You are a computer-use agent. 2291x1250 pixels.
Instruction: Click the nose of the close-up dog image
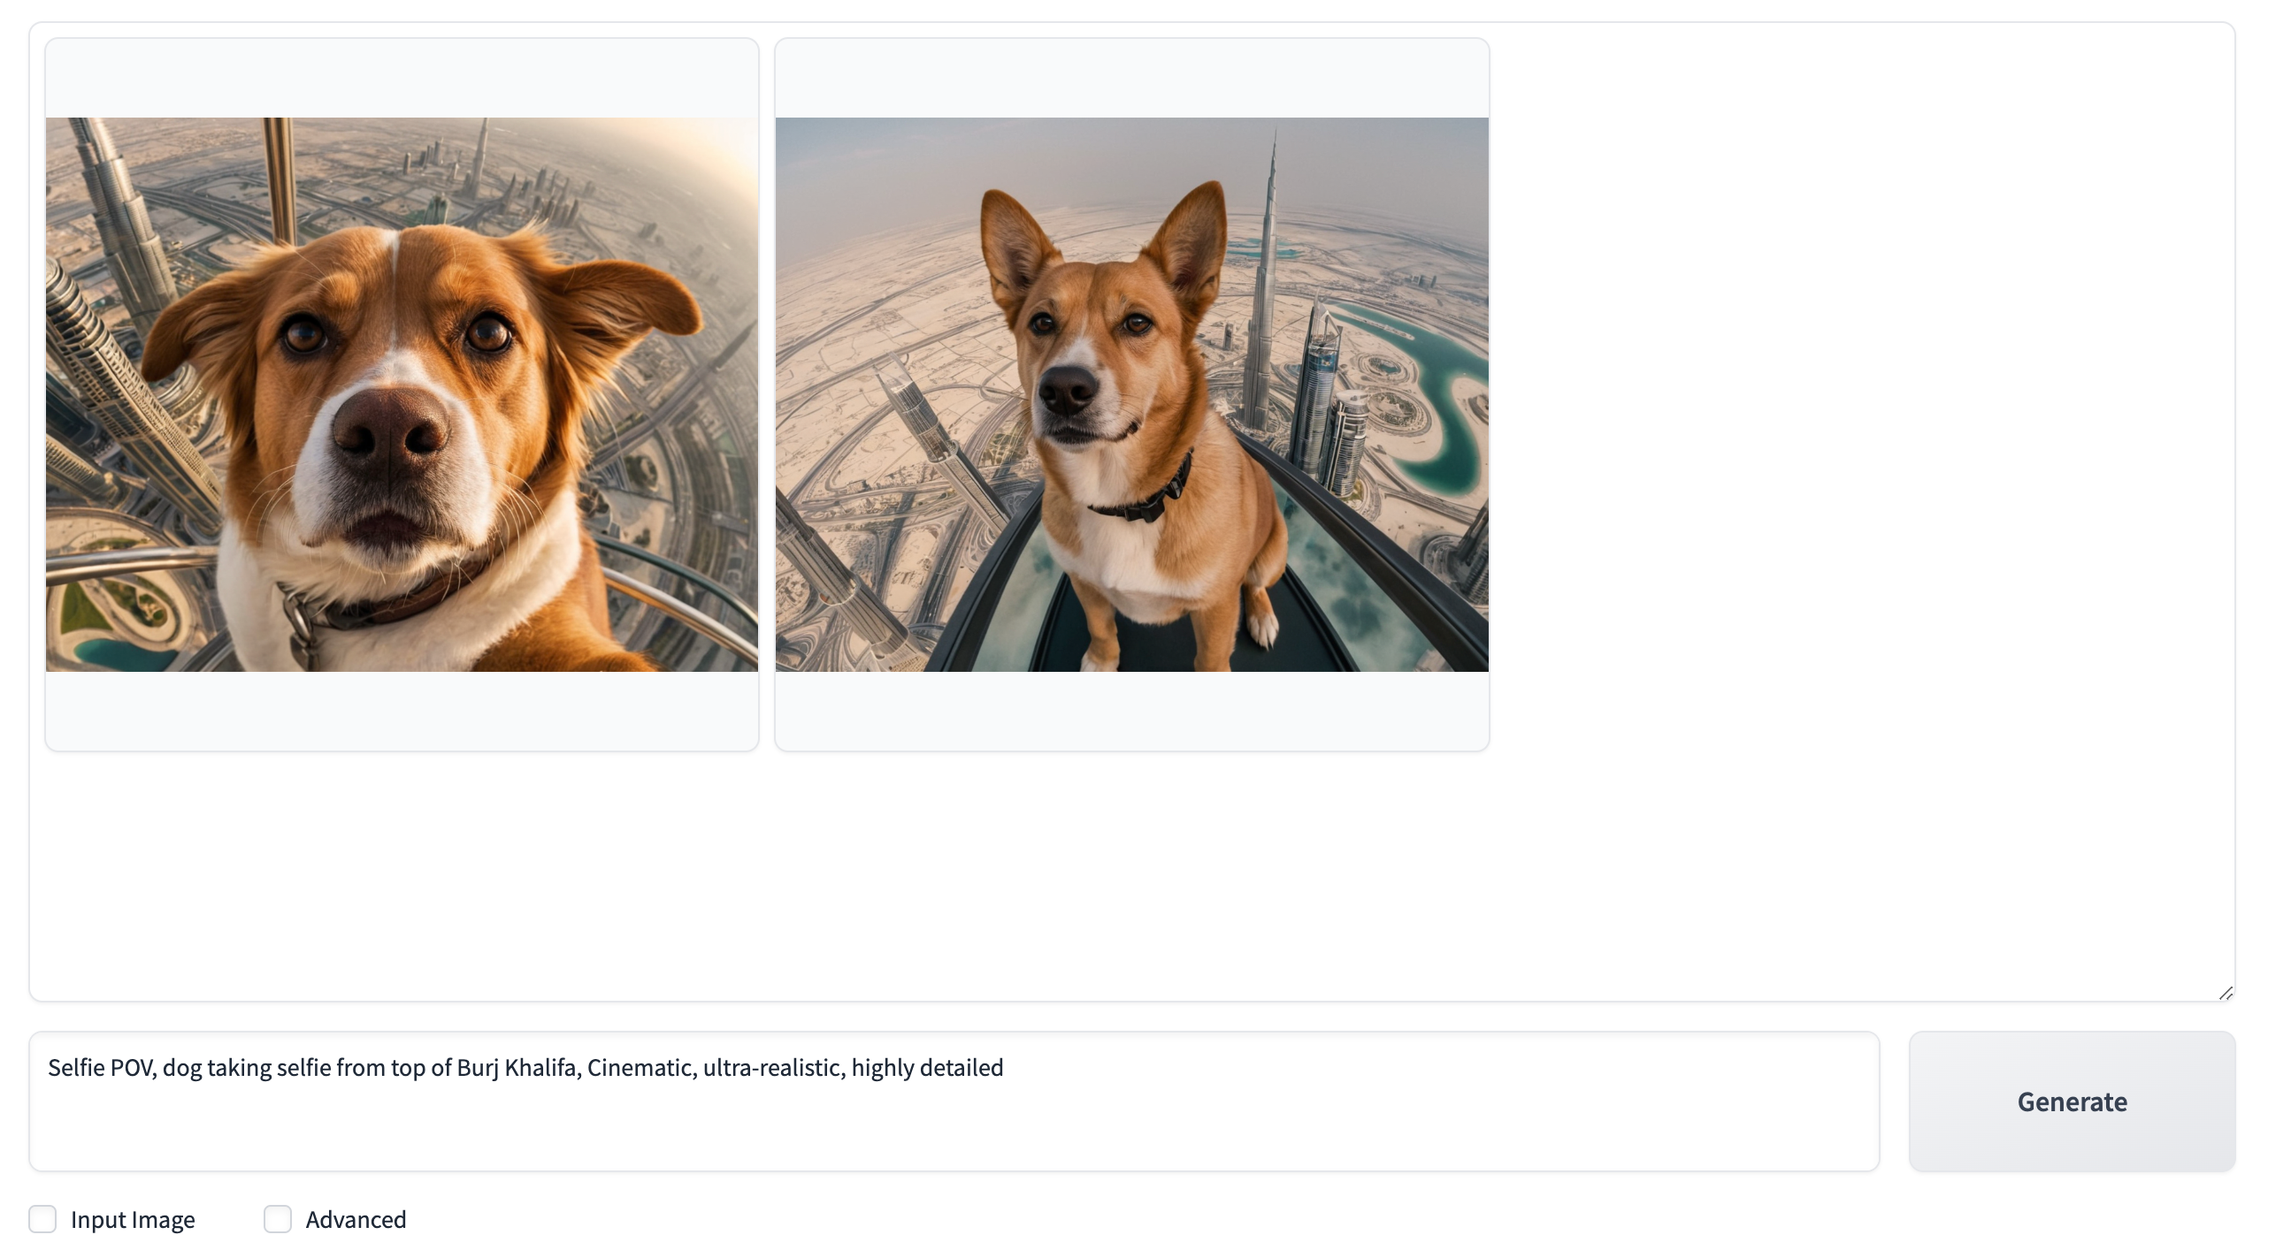point(389,429)
